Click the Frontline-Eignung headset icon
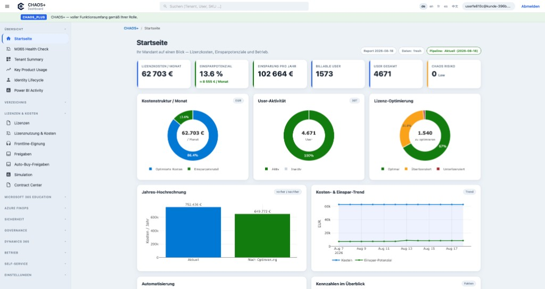This screenshot has width=545, height=289. pos(9,143)
